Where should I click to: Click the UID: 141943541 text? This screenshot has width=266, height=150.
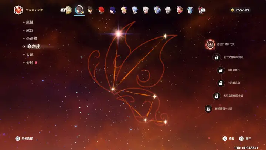click(246, 148)
